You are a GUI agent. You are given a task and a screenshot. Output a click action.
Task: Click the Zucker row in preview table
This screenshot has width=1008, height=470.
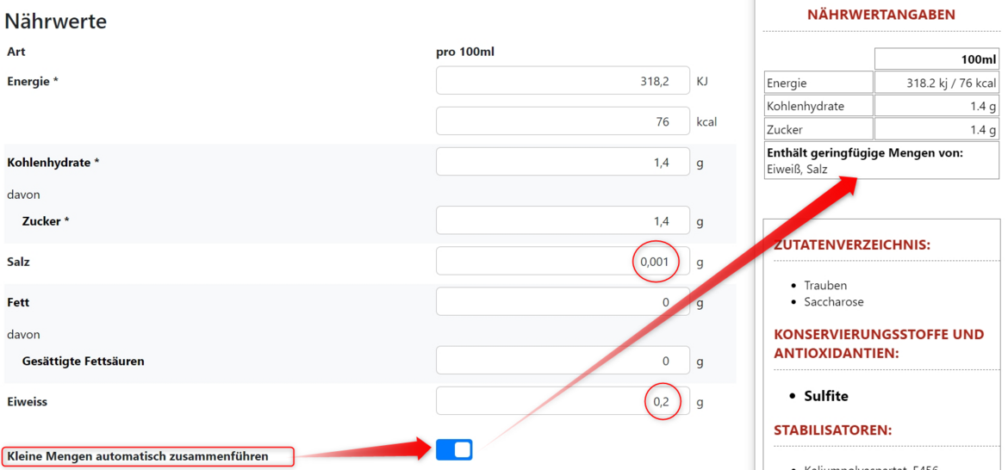882,129
